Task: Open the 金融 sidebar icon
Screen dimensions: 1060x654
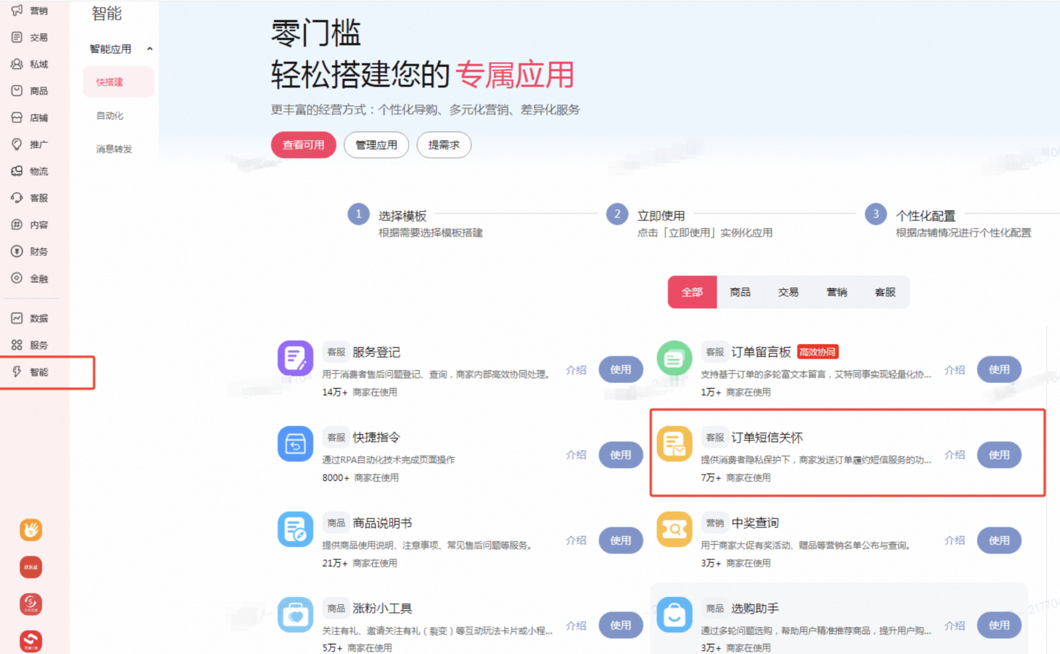Action: [17, 278]
